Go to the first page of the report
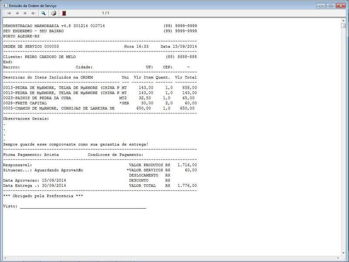 (9, 13)
